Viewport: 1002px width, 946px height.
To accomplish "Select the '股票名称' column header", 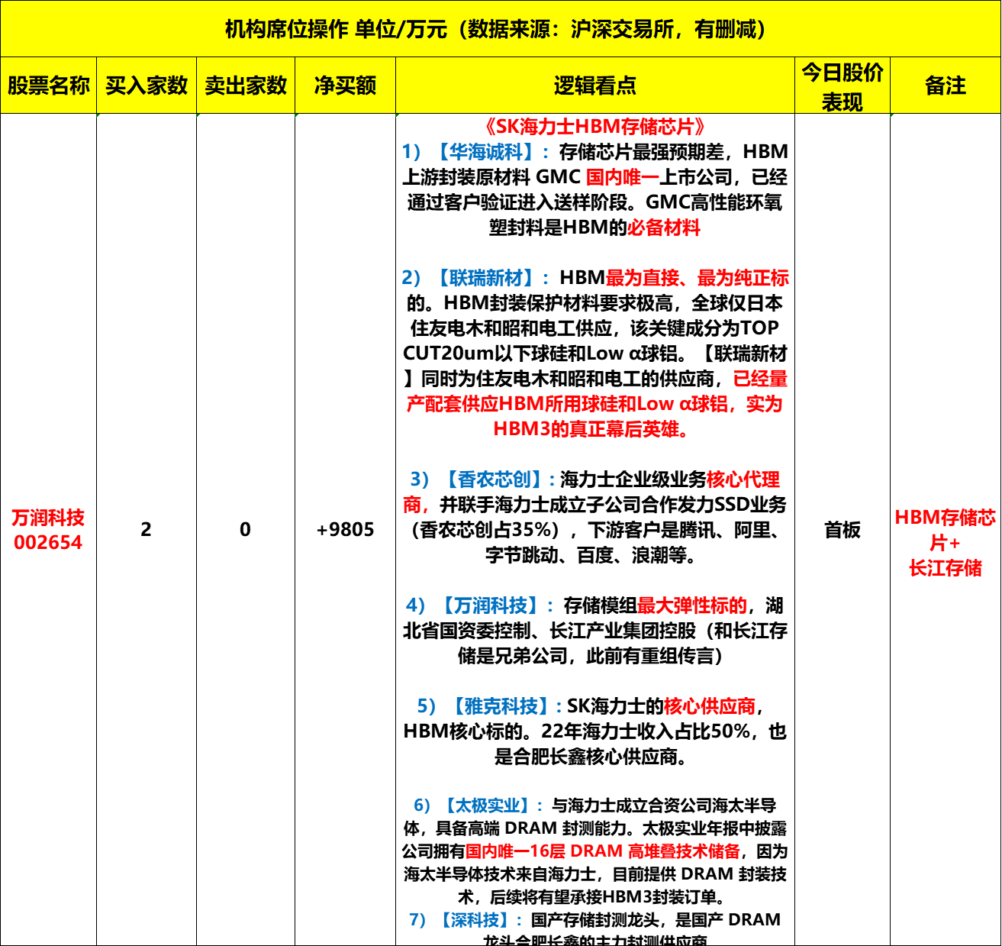I will click(x=49, y=86).
